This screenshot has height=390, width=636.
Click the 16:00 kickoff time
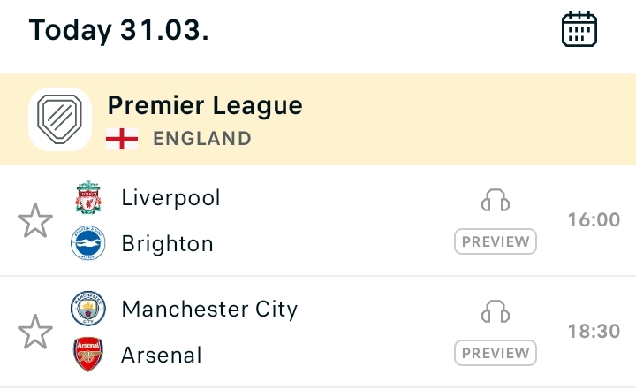[594, 220]
